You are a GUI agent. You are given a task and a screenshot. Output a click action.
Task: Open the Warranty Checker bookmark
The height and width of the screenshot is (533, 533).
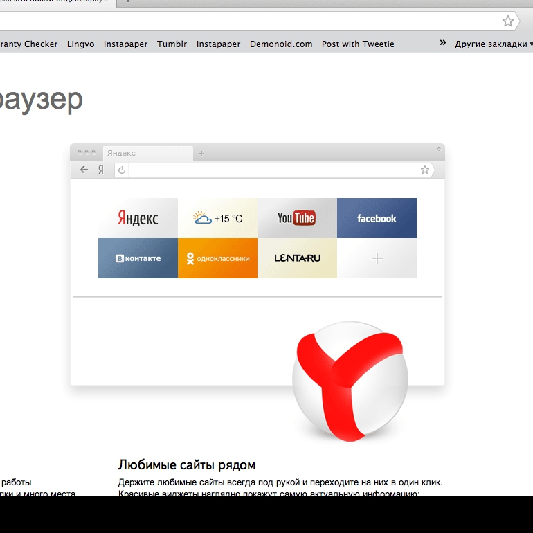(x=29, y=44)
